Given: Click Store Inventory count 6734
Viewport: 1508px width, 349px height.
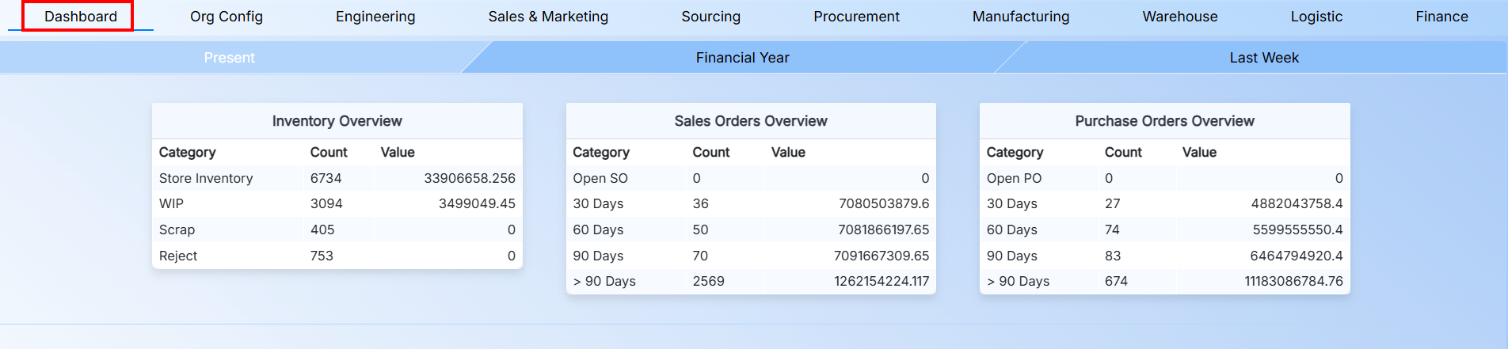Looking at the screenshot, I should pyautogui.click(x=326, y=178).
